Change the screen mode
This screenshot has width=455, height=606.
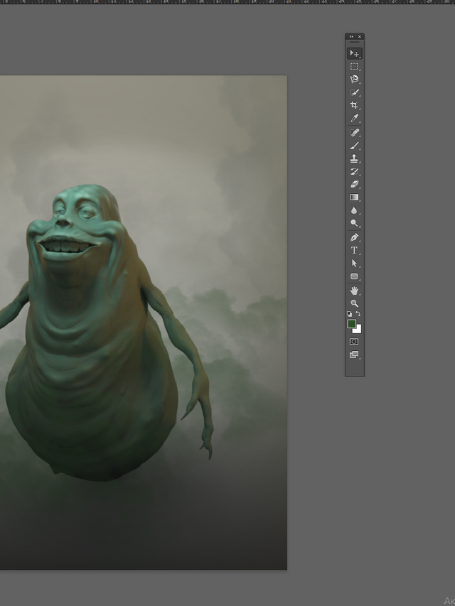click(354, 355)
